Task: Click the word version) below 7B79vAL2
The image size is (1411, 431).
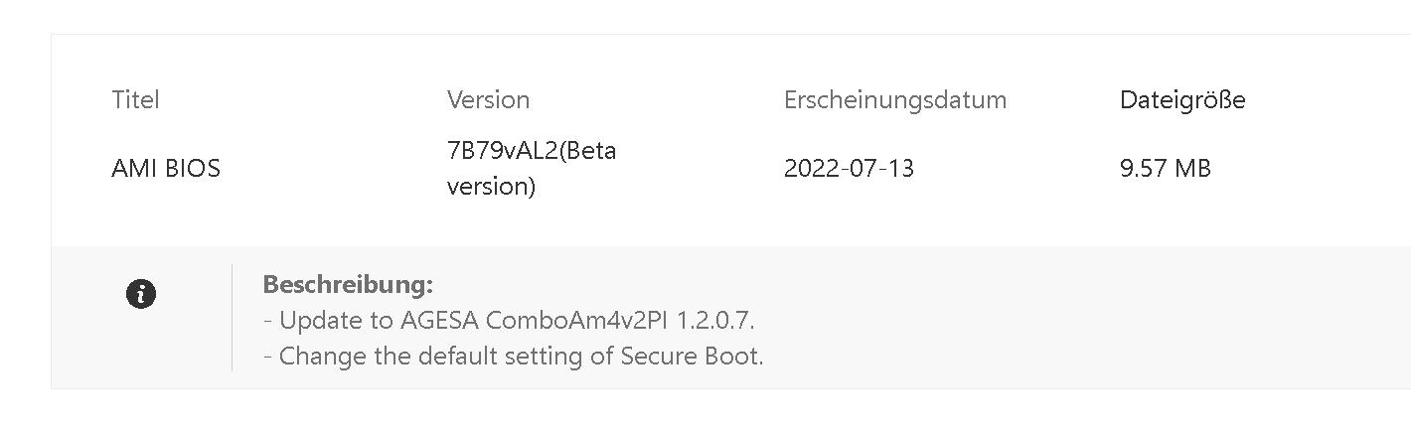Action: [x=491, y=187]
